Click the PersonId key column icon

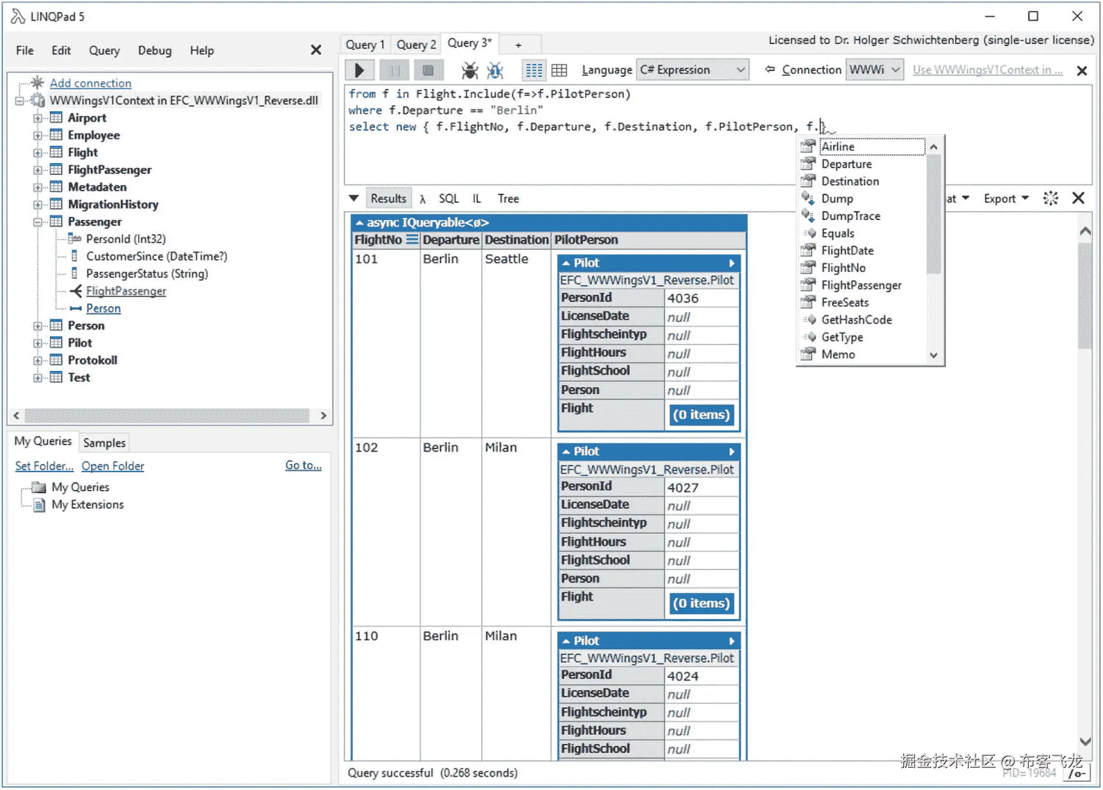coord(74,239)
